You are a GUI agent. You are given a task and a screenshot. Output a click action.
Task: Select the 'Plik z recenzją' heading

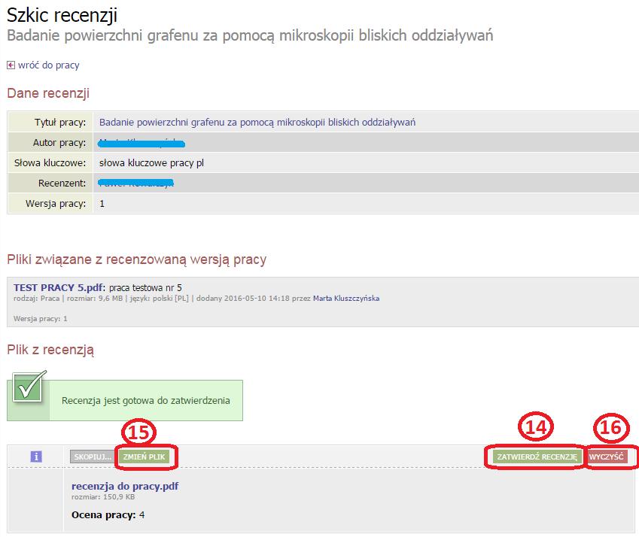click(x=50, y=350)
